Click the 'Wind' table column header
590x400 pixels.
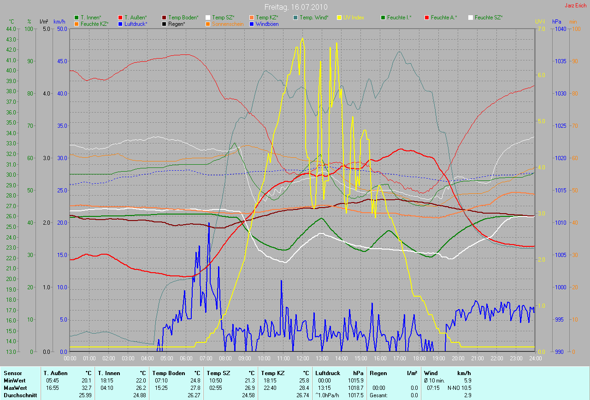click(x=431, y=373)
